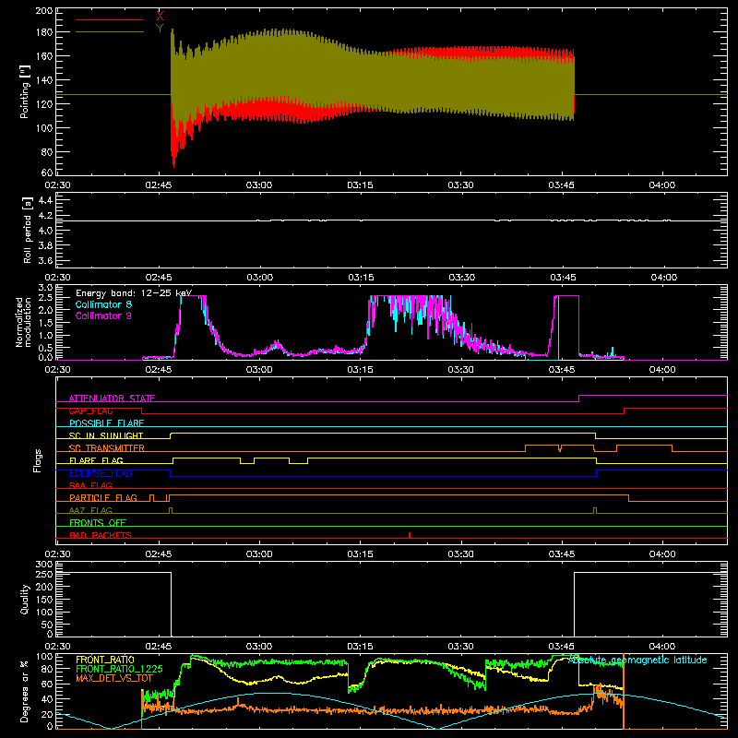This screenshot has width=738, height=738.
Task: Click the yellow FRONT_RATIO legend entry
Action: [x=105, y=660]
